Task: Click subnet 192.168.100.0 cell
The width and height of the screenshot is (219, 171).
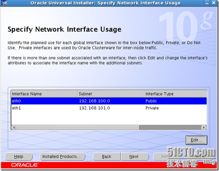Action: pos(111,101)
